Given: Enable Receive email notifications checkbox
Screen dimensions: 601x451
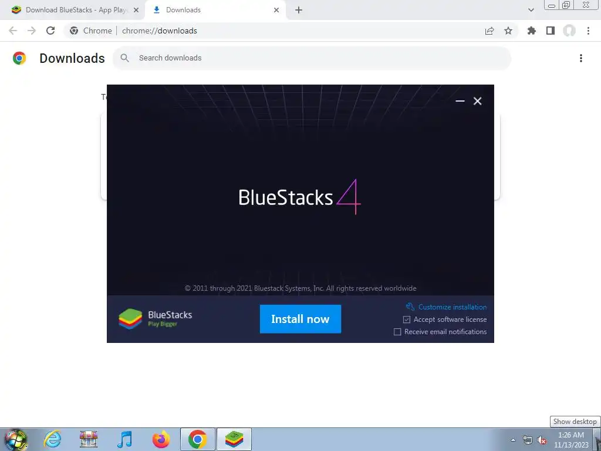Looking at the screenshot, I should 397,332.
